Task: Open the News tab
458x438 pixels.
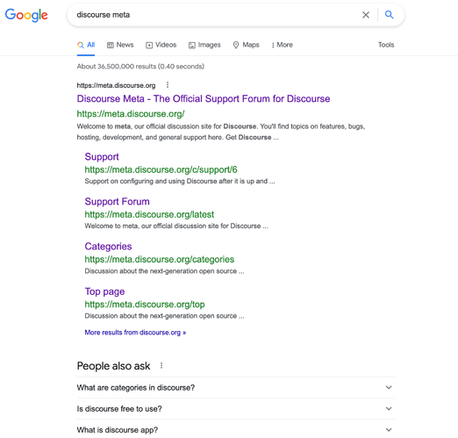Action: (120, 45)
